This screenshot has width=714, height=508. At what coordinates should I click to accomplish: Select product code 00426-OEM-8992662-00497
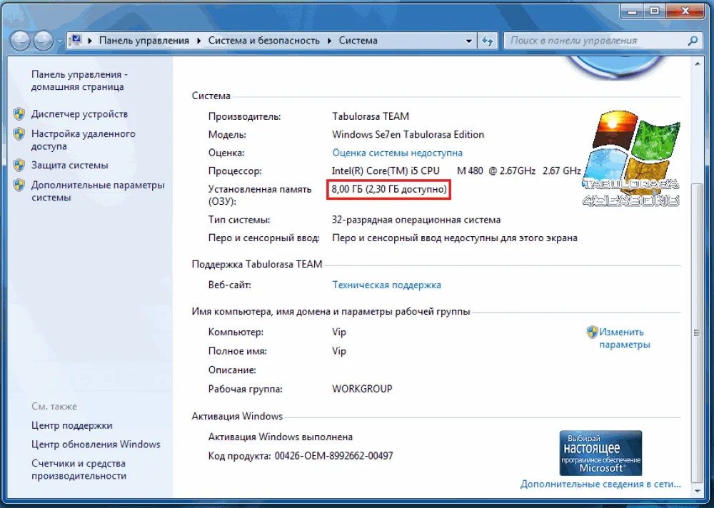[333, 456]
